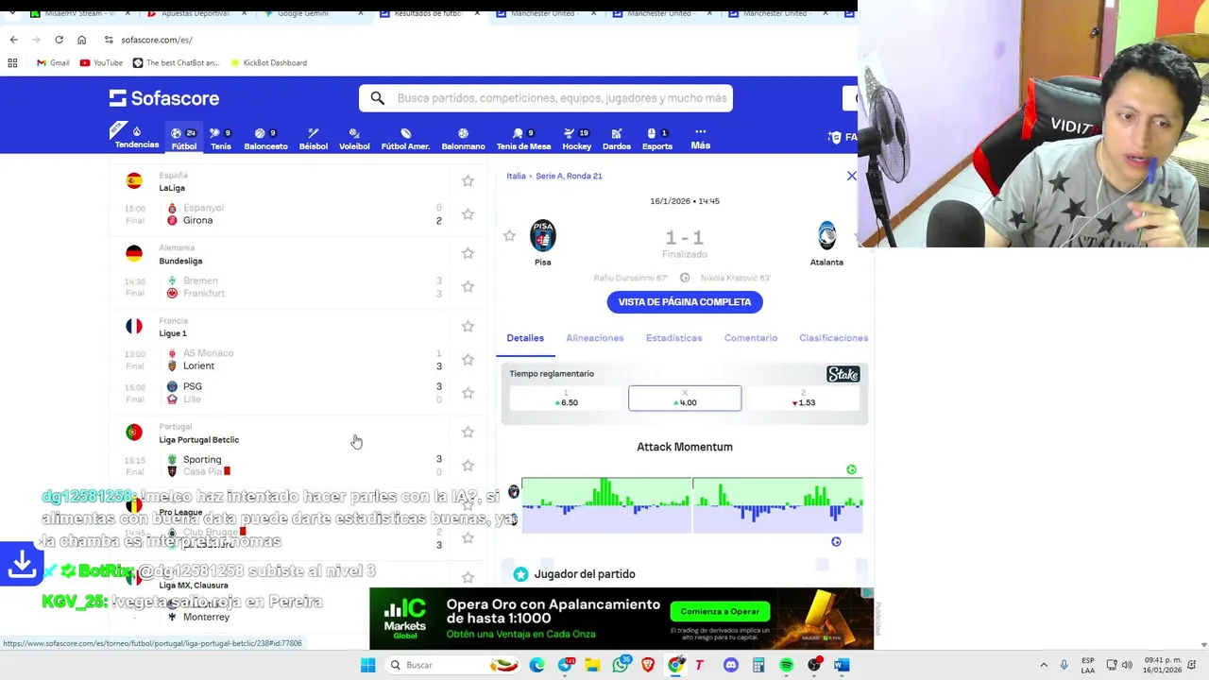Switch to the Alineaciones tab

click(595, 338)
